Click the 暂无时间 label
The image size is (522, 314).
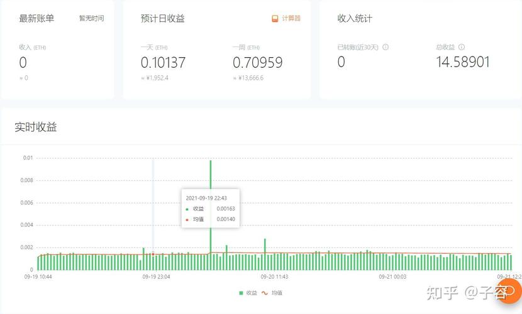91,18
